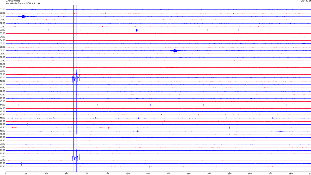Select the 01:30 time label
311x175 pixels.
click(x=2, y=20)
